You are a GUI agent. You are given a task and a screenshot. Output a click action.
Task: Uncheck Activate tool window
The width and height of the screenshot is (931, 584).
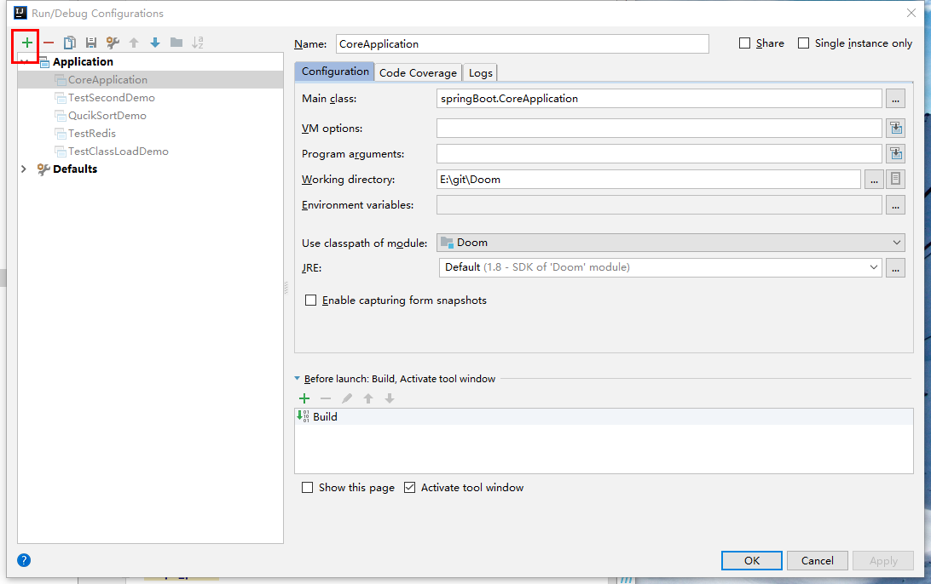click(410, 487)
